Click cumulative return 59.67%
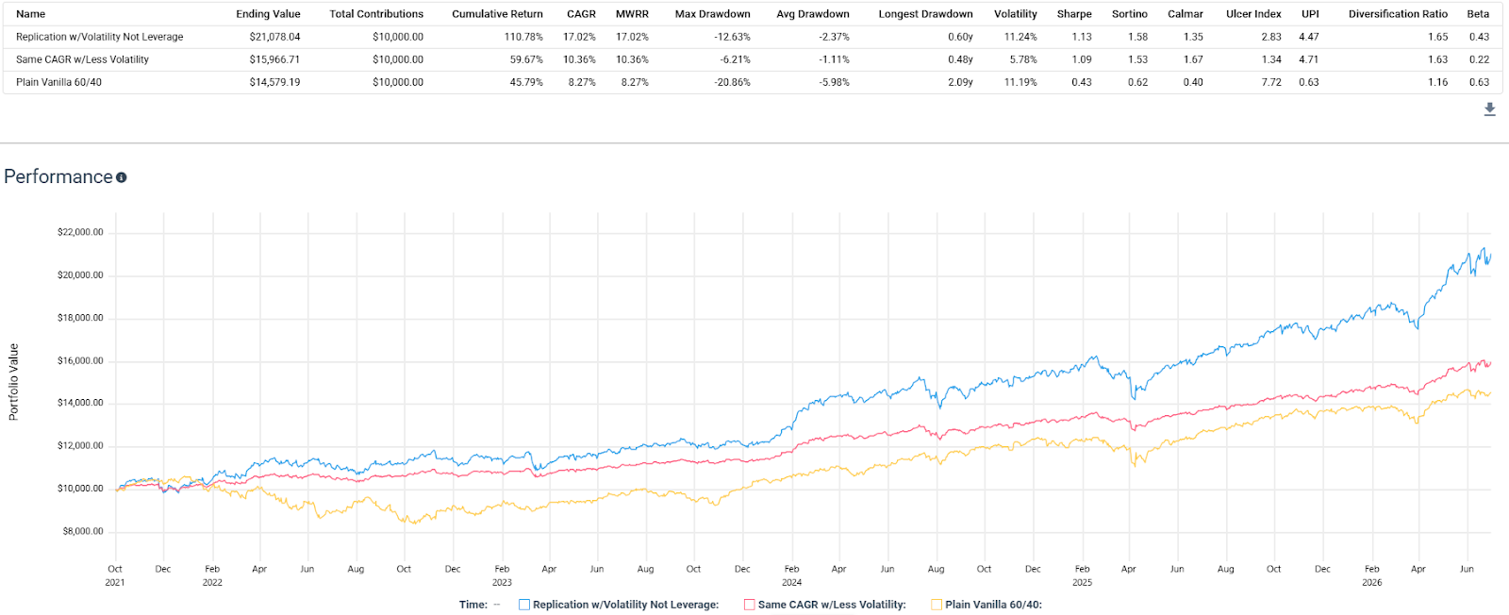 coord(526,59)
